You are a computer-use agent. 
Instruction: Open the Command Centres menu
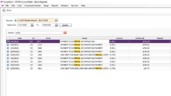pos(33,6)
